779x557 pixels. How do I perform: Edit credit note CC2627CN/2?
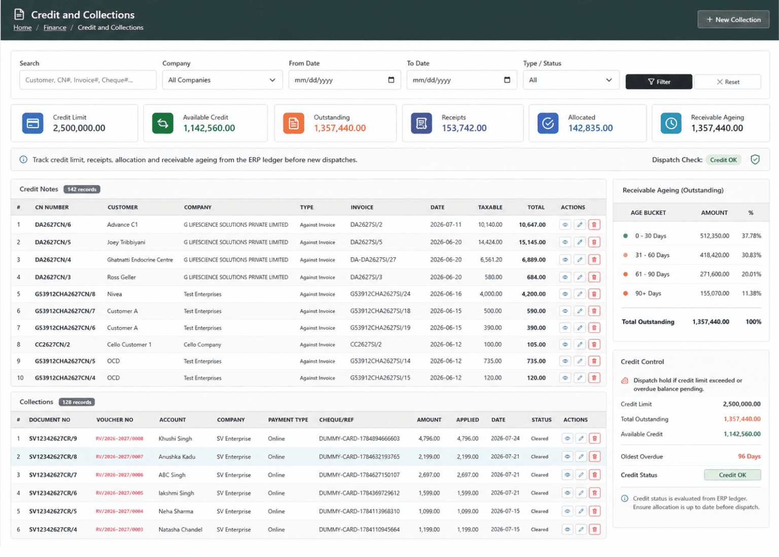[x=580, y=344]
